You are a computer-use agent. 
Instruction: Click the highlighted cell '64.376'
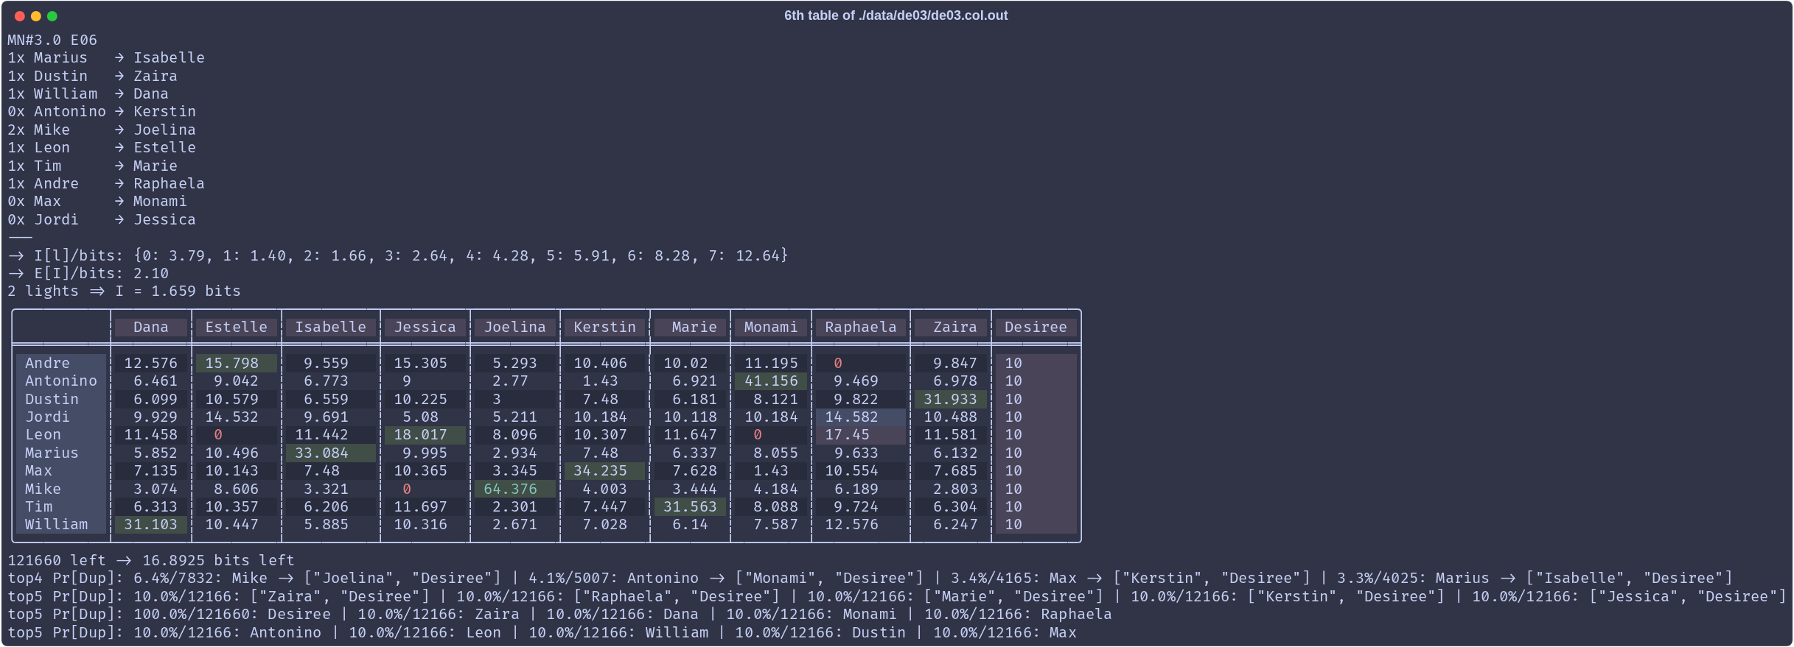pyautogui.click(x=515, y=489)
